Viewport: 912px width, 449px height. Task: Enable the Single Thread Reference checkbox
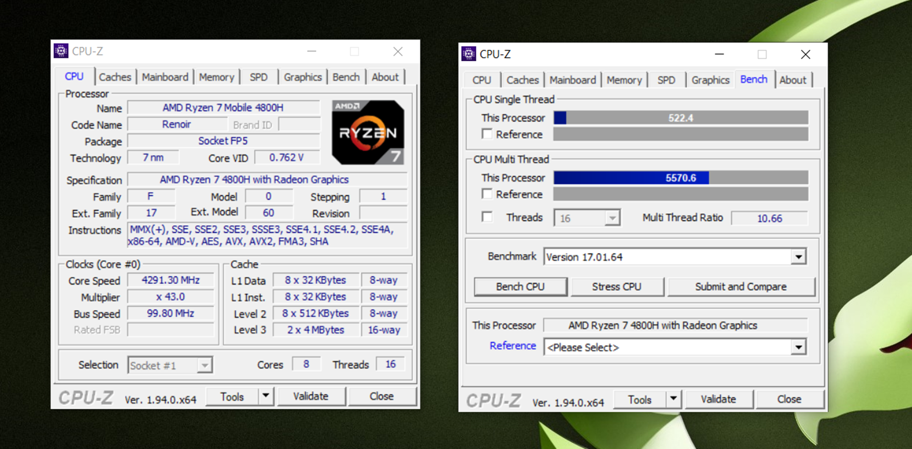point(487,134)
